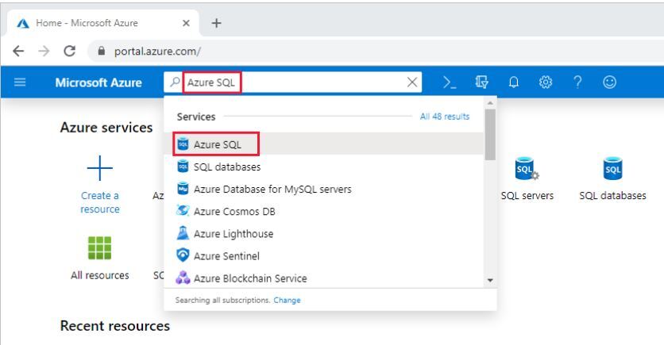The height and width of the screenshot is (345, 664).
Task: Select Azure SQL in search results
Action: 324,144
